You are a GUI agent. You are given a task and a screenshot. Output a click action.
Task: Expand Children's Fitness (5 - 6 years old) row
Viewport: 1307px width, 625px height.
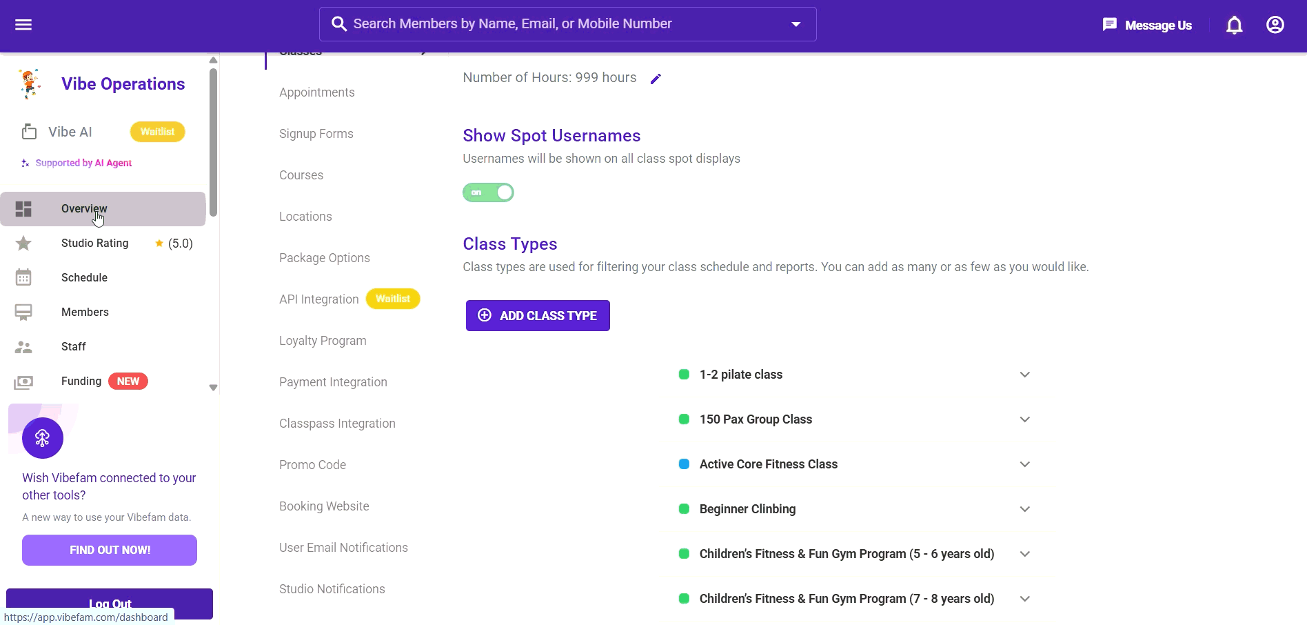coord(1024,554)
